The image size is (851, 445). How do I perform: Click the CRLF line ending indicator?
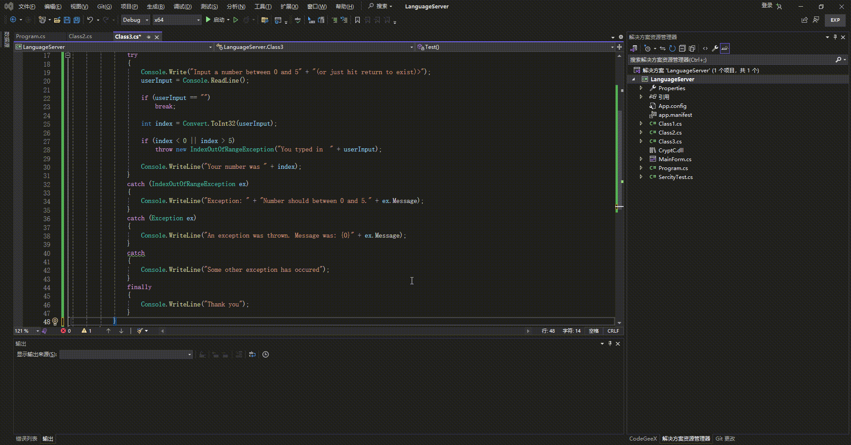613,331
